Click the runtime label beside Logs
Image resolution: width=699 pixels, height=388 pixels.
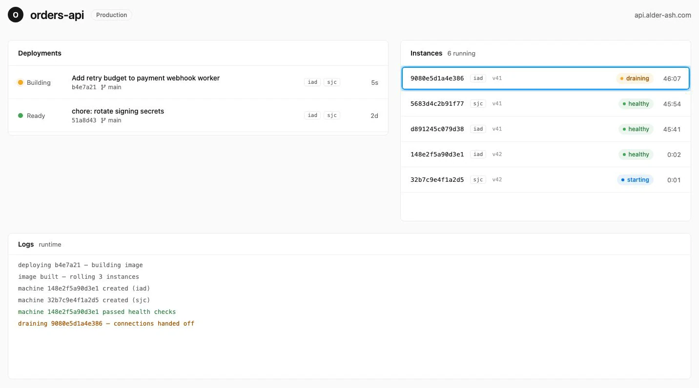tap(50, 245)
